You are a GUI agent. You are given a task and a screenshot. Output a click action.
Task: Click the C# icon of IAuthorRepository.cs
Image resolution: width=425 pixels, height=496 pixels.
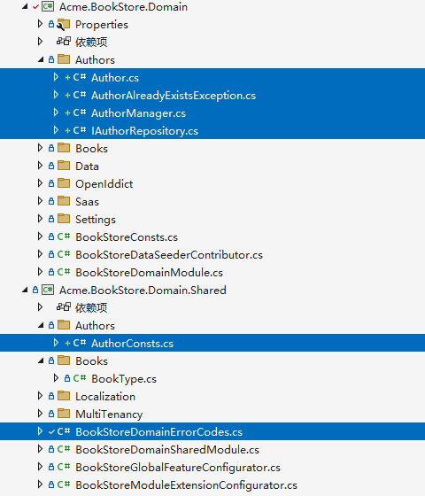80,130
